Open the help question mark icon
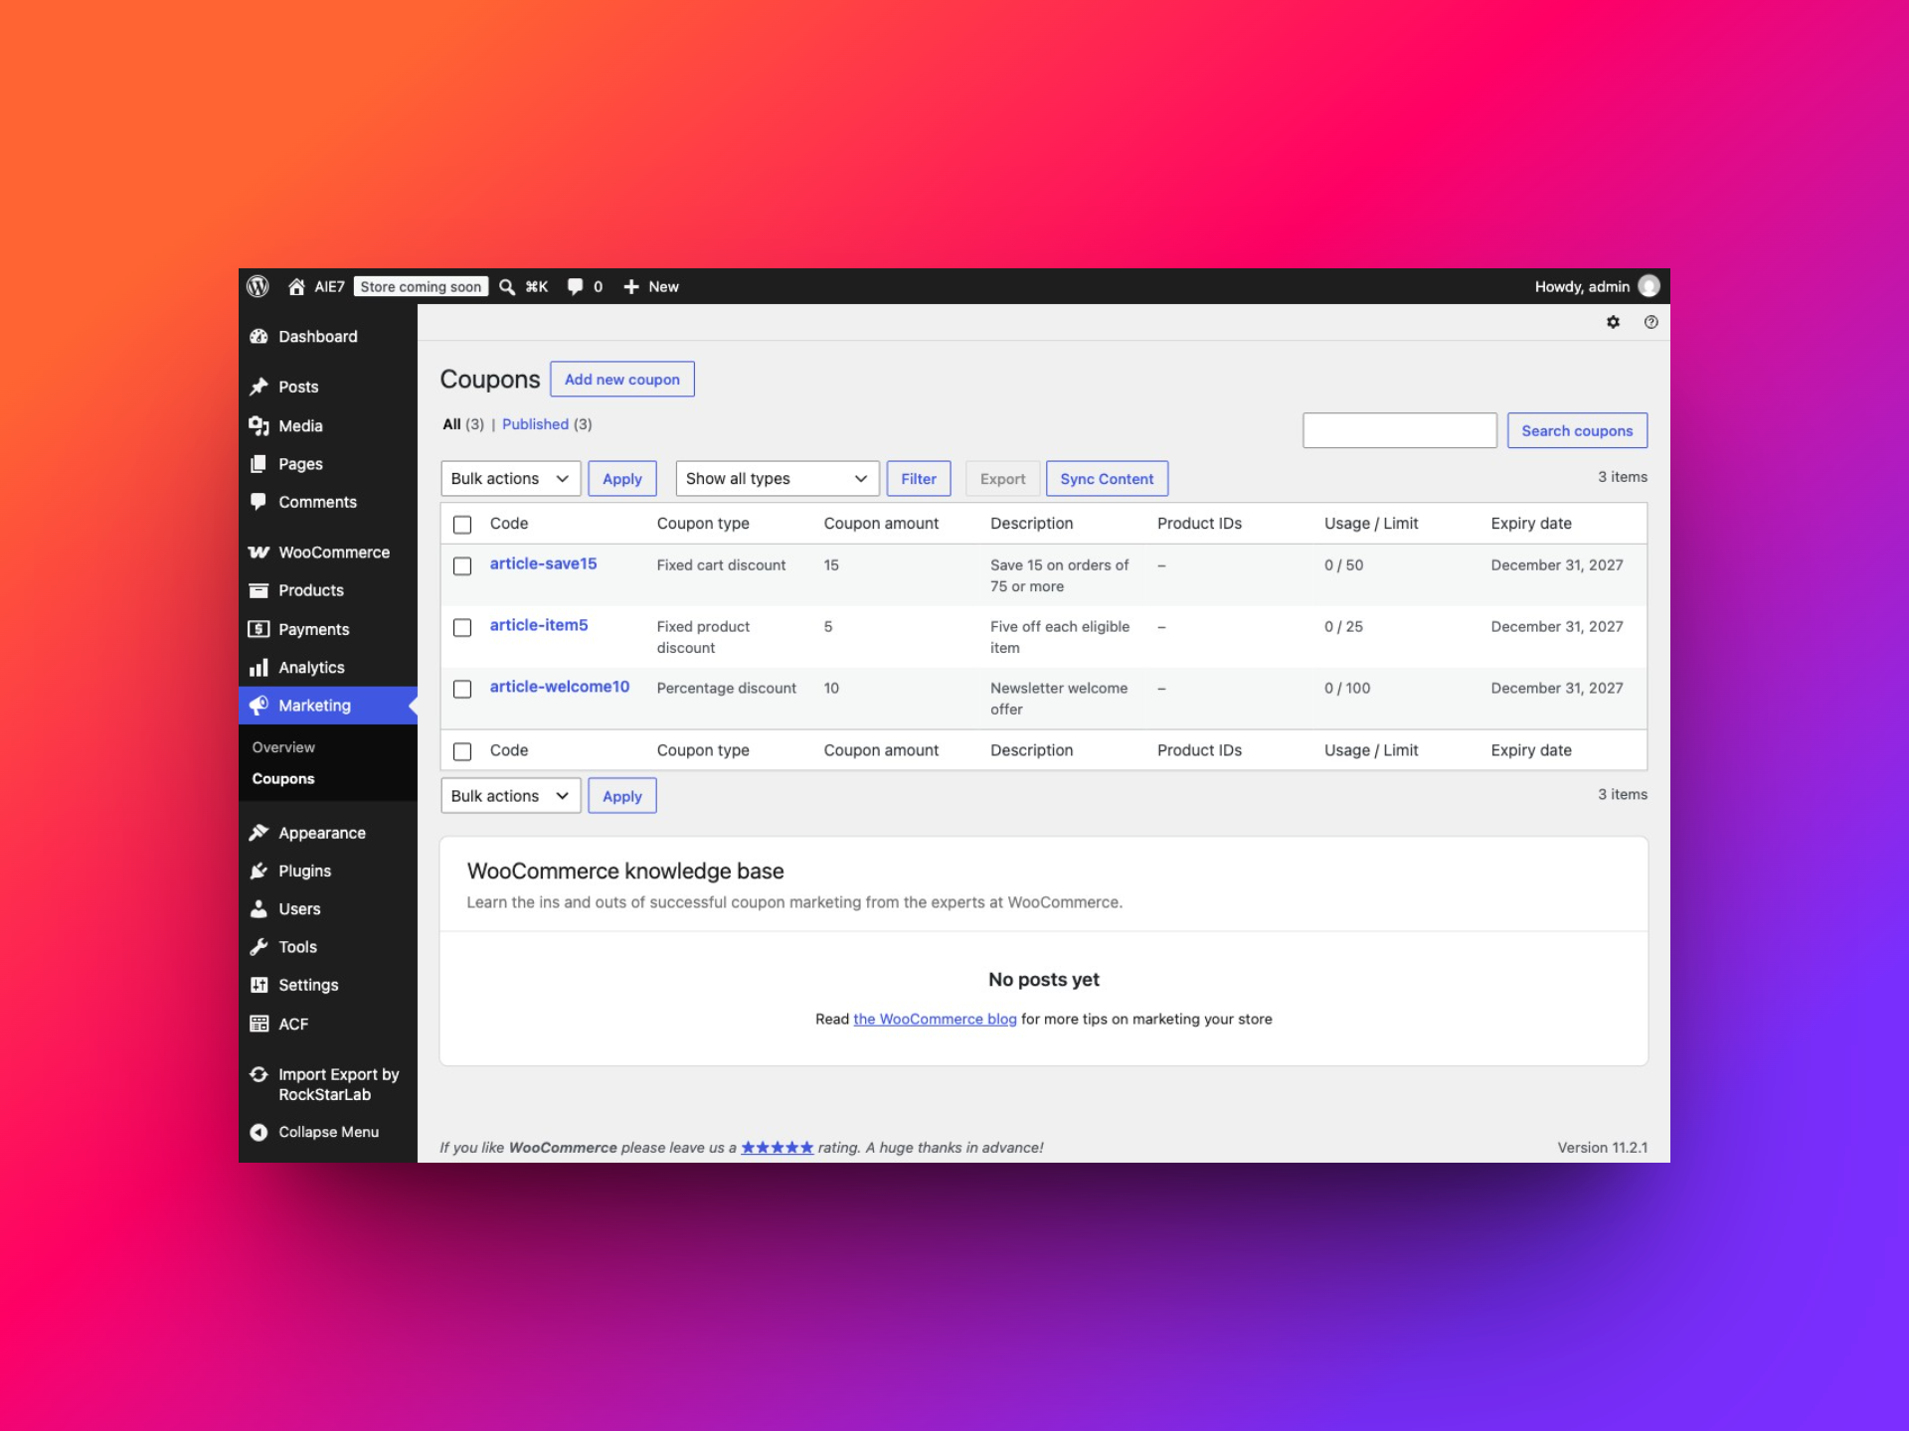This screenshot has height=1431, width=1909. (1650, 322)
